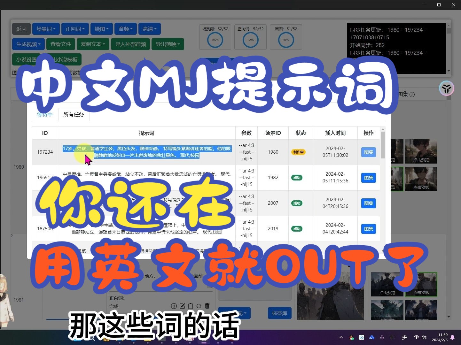Select the 所有任务 tab
461x345 pixels.
point(74,114)
